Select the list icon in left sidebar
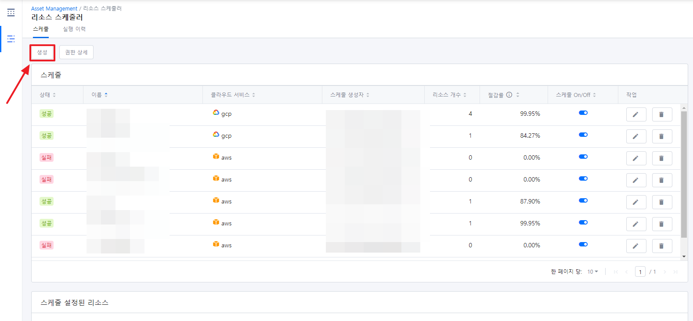The width and height of the screenshot is (693, 321). tap(11, 39)
